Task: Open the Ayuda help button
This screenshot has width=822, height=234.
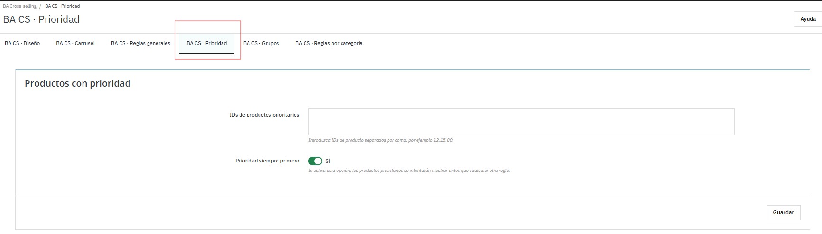Action: point(808,19)
